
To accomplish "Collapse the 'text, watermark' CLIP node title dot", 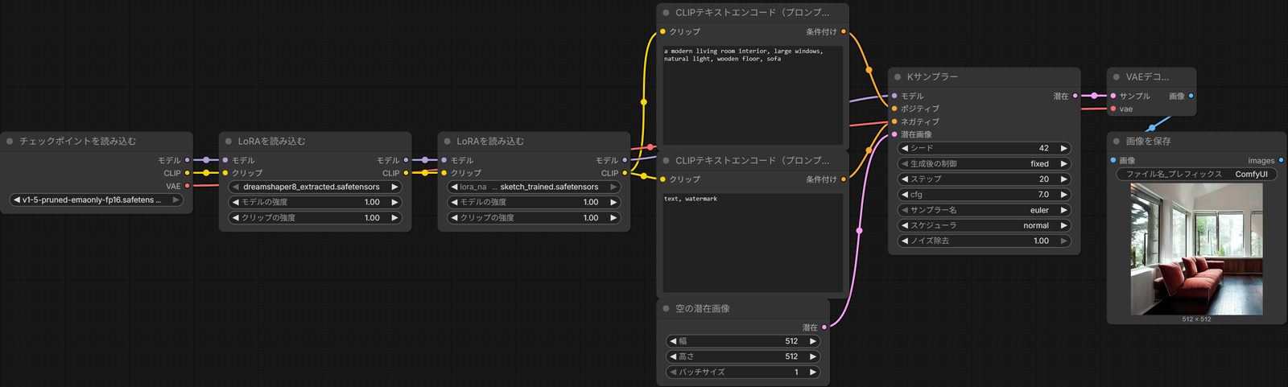I will [666, 161].
